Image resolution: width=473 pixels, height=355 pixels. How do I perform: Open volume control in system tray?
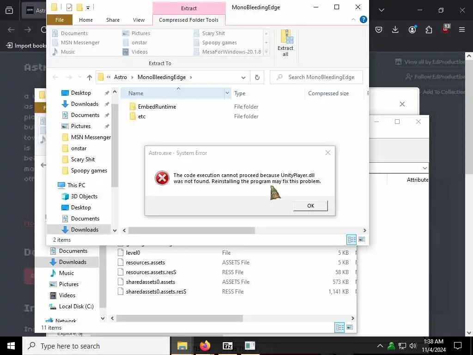point(413,346)
